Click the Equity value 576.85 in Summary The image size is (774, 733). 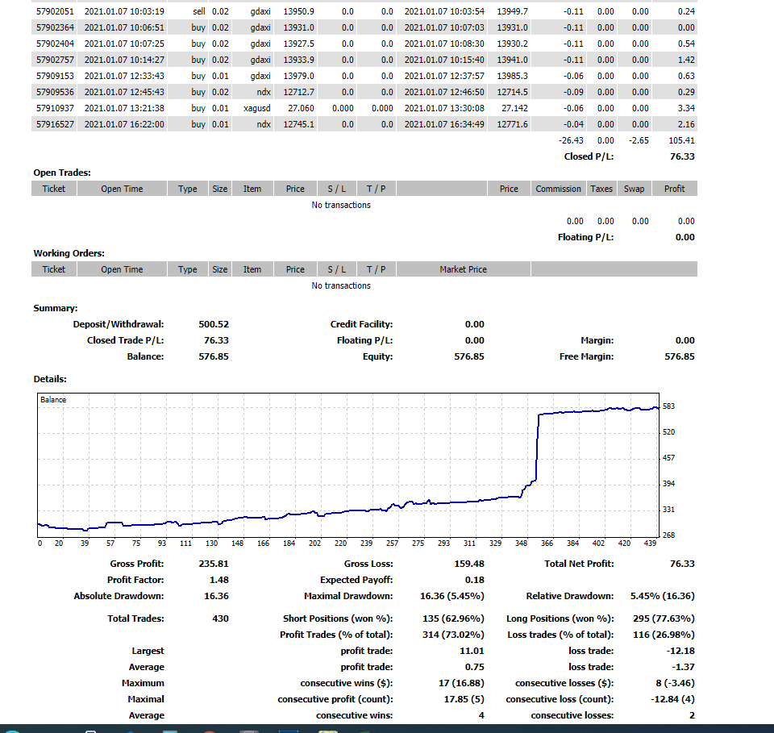[x=468, y=356]
